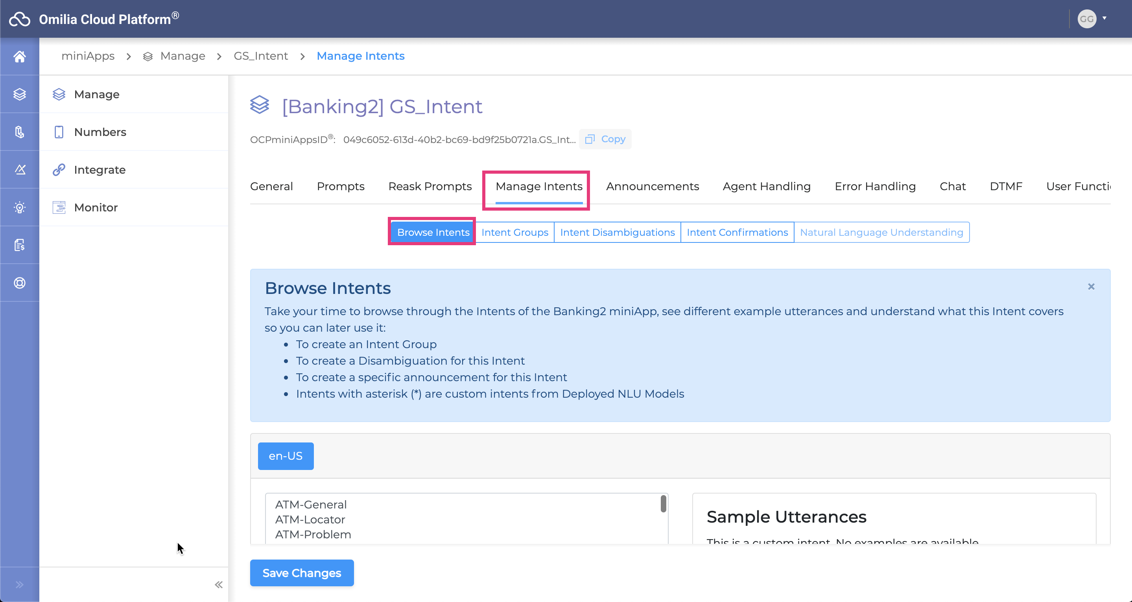Image resolution: width=1132 pixels, height=602 pixels.
Task: Switch to the Reask Prompts tab
Action: pyautogui.click(x=430, y=186)
